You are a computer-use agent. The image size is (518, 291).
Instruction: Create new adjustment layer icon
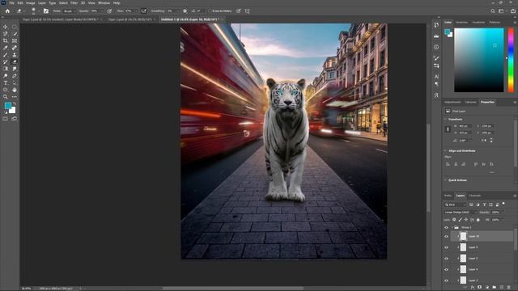tap(487, 288)
